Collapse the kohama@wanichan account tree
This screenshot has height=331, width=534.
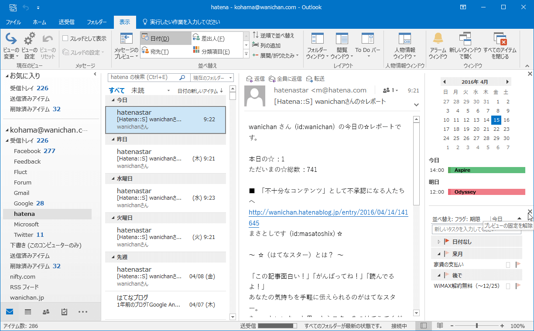[x=7, y=130]
